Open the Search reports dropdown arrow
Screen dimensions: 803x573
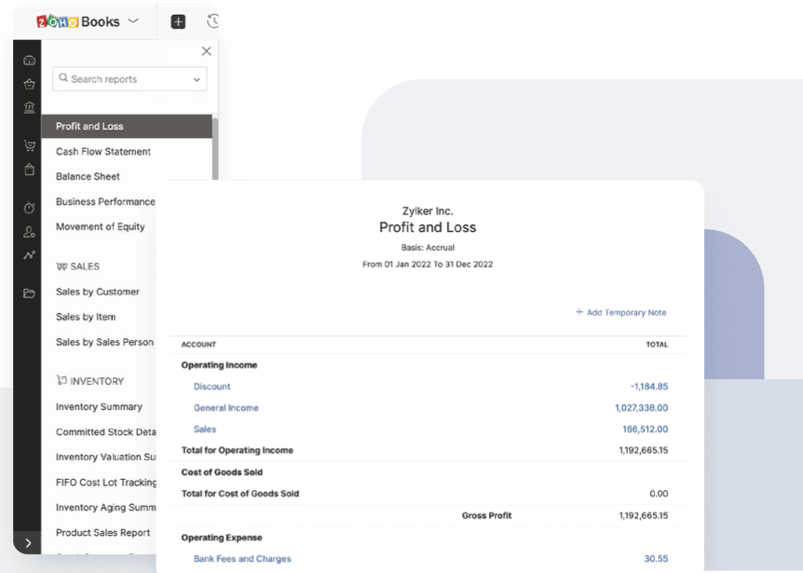(x=197, y=80)
